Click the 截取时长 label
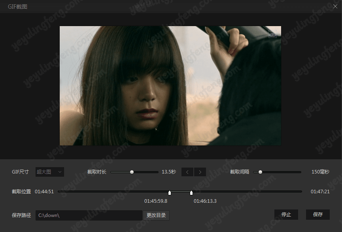Viewport: 342px width, 232px height. click(96, 172)
